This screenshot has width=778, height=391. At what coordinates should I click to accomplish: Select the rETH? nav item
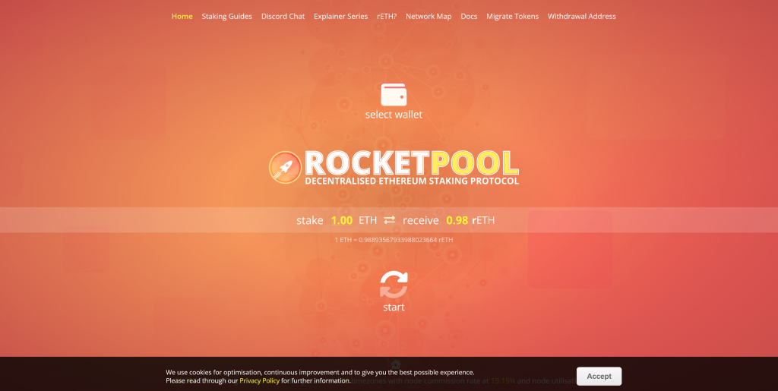tap(387, 17)
